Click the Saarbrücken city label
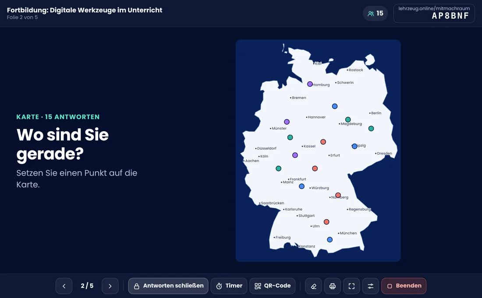 pos(273,203)
